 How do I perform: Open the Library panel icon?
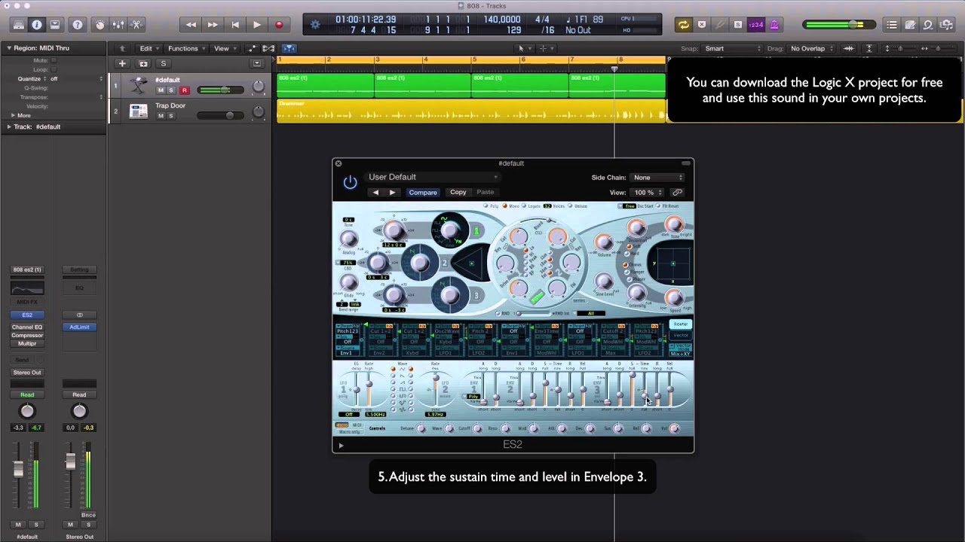[x=18, y=25]
